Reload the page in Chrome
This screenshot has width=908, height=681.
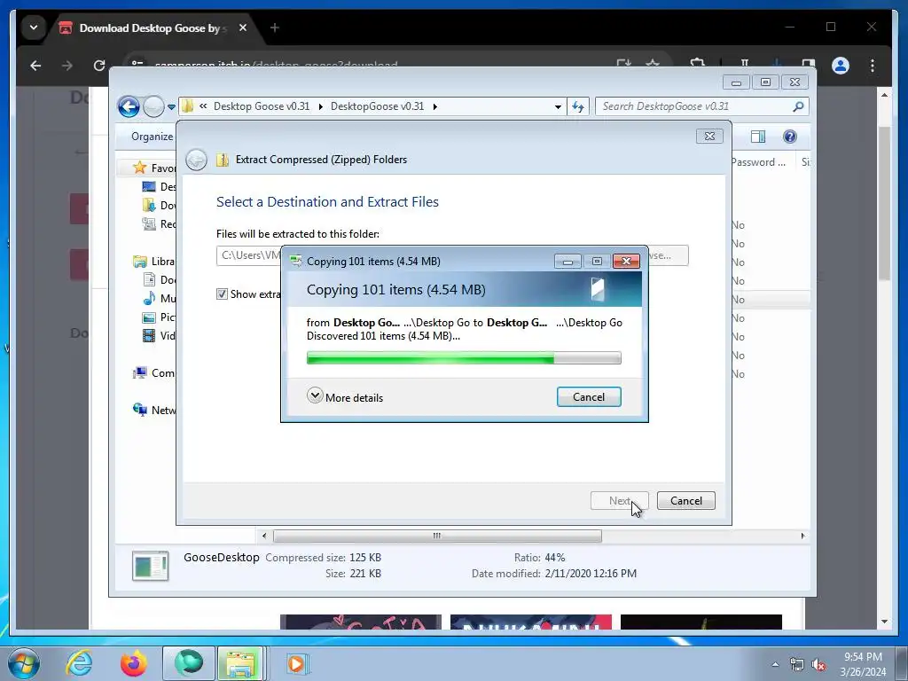click(99, 66)
